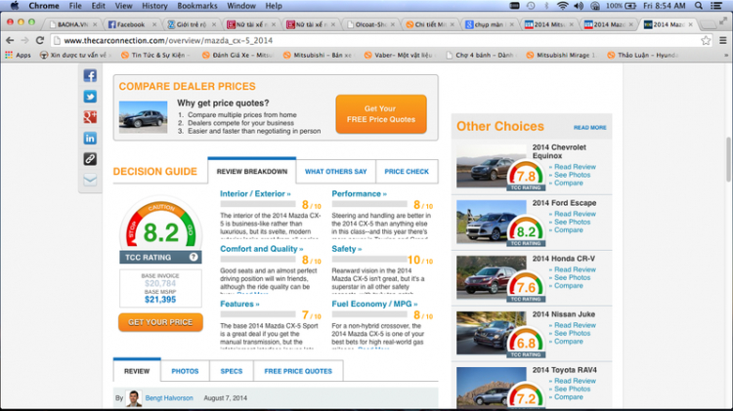Open Chrome History menu

pos(154,6)
